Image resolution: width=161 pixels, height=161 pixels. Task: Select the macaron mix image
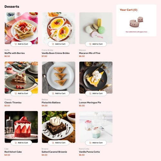pyautogui.click(x=96, y=28)
